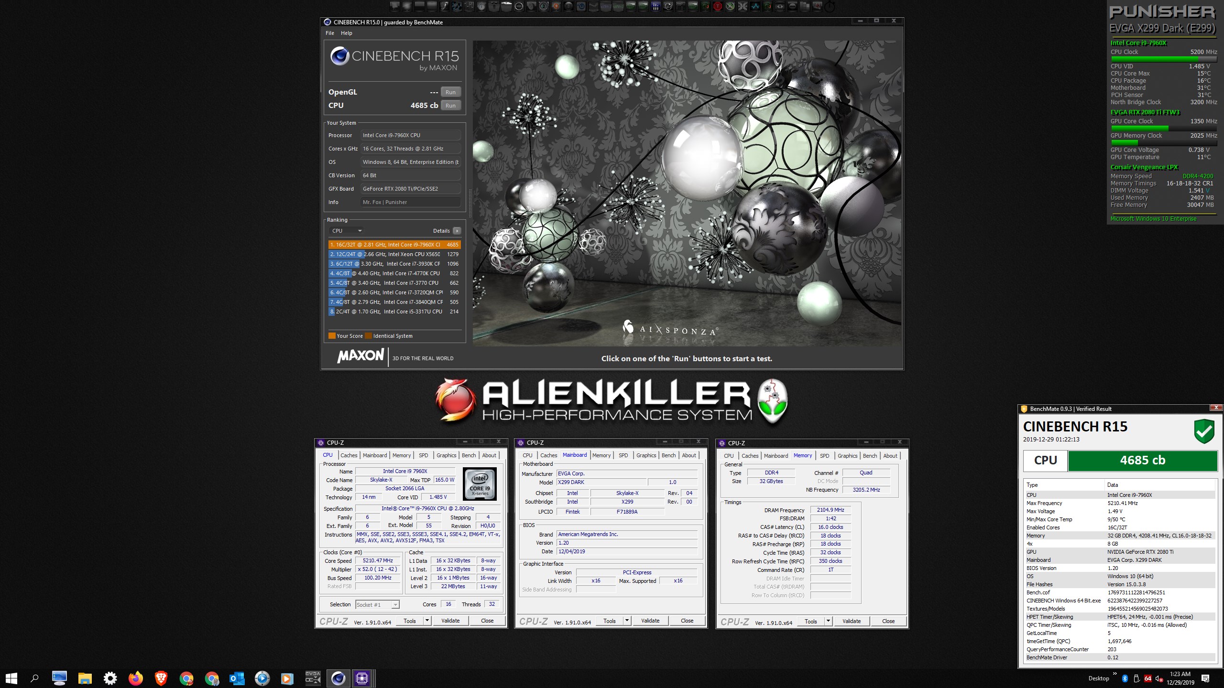Open the Socket #1 selection dropdown
Image resolution: width=1224 pixels, height=688 pixels.
pos(377,605)
